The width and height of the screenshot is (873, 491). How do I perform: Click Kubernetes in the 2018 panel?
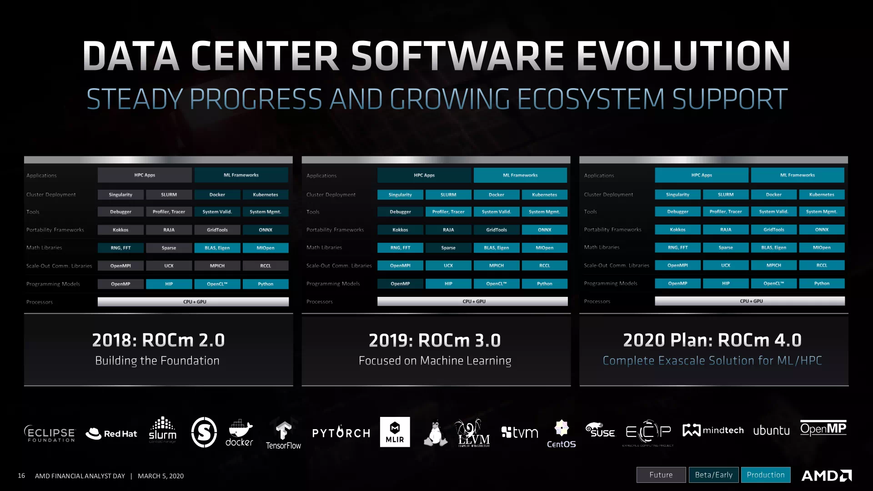266,195
